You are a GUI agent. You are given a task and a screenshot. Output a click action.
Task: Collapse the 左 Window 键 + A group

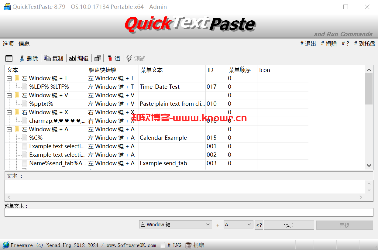pyautogui.click(x=9, y=129)
